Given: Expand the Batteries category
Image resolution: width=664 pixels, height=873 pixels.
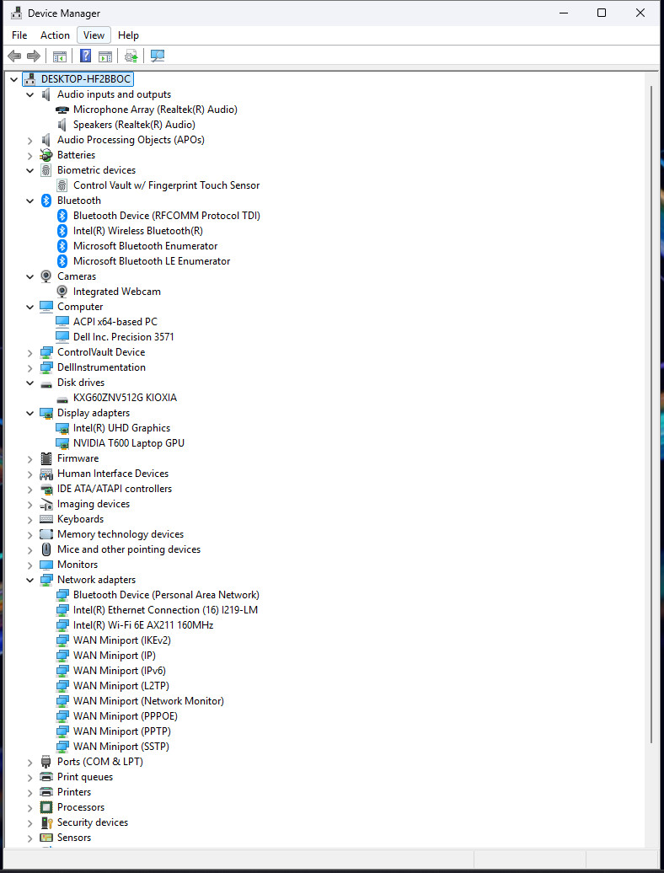Looking at the screenshot, I should click(x=30, y=155).
